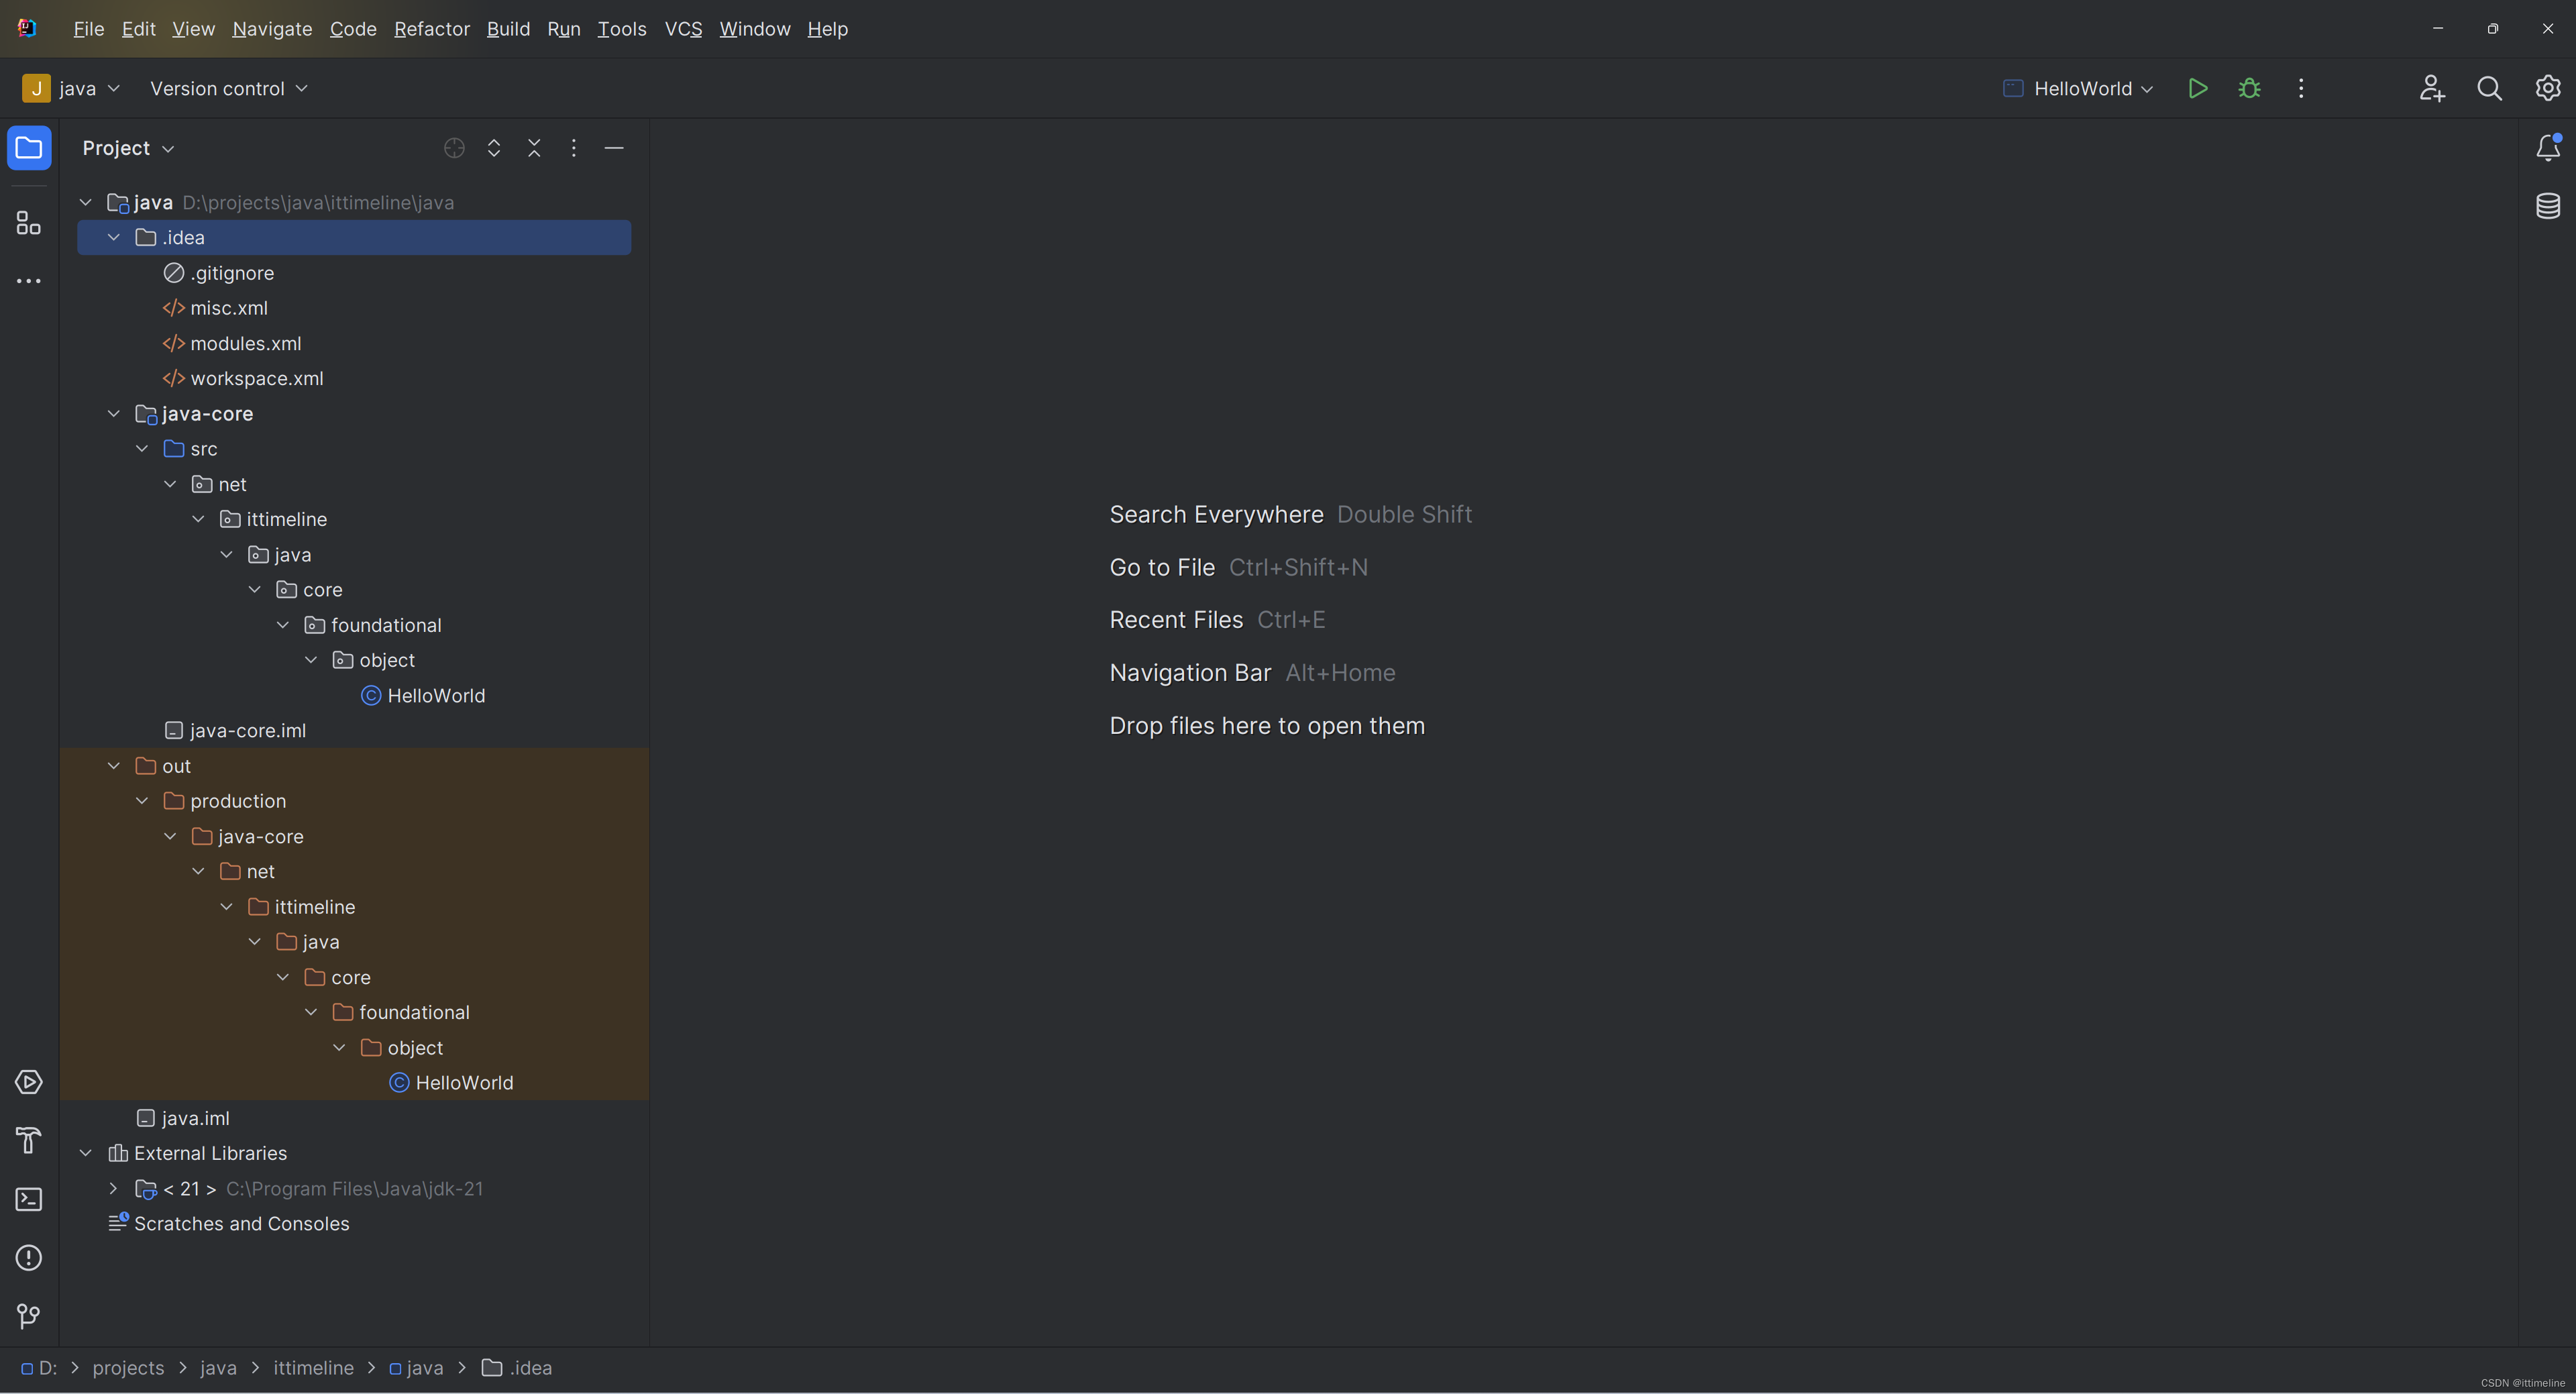Image resolution: width=2576 pixels, height=1394 pixels.
Task: Click the Run button to execute HelloWorld
Action: (2198, 89)
